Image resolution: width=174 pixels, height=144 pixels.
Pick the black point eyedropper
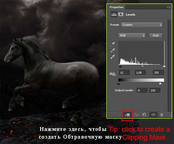point(113,44)
